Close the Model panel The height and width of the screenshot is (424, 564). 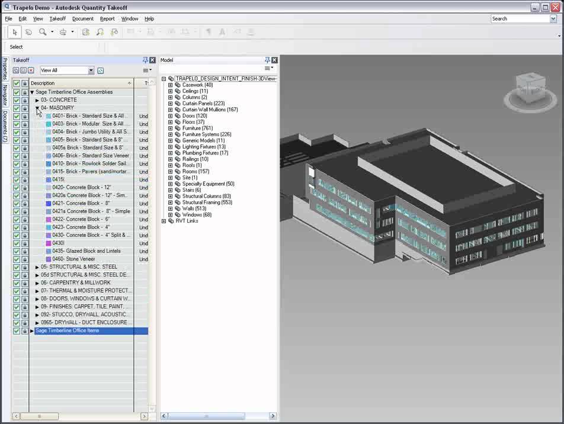coord(274,60)
